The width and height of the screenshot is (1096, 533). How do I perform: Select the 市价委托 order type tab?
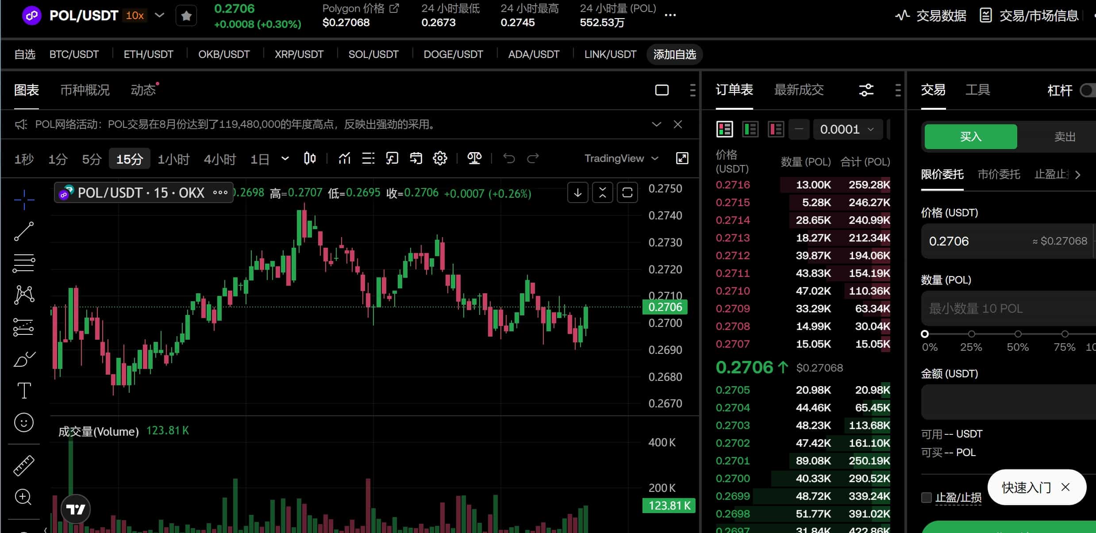tap(999, 175)
